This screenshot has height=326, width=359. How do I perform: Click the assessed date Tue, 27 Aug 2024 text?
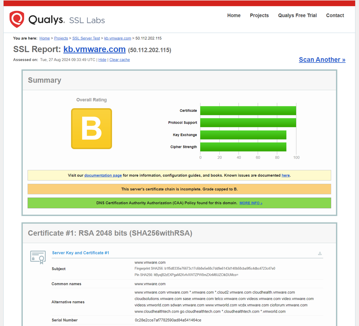click(x=68, y=60)
